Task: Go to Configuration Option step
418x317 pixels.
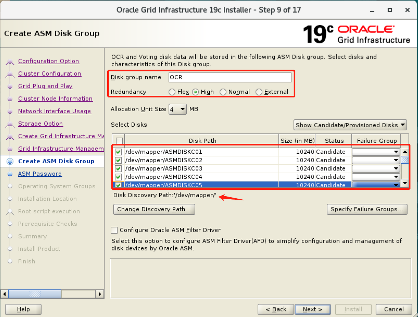Action: click(49, 61)
